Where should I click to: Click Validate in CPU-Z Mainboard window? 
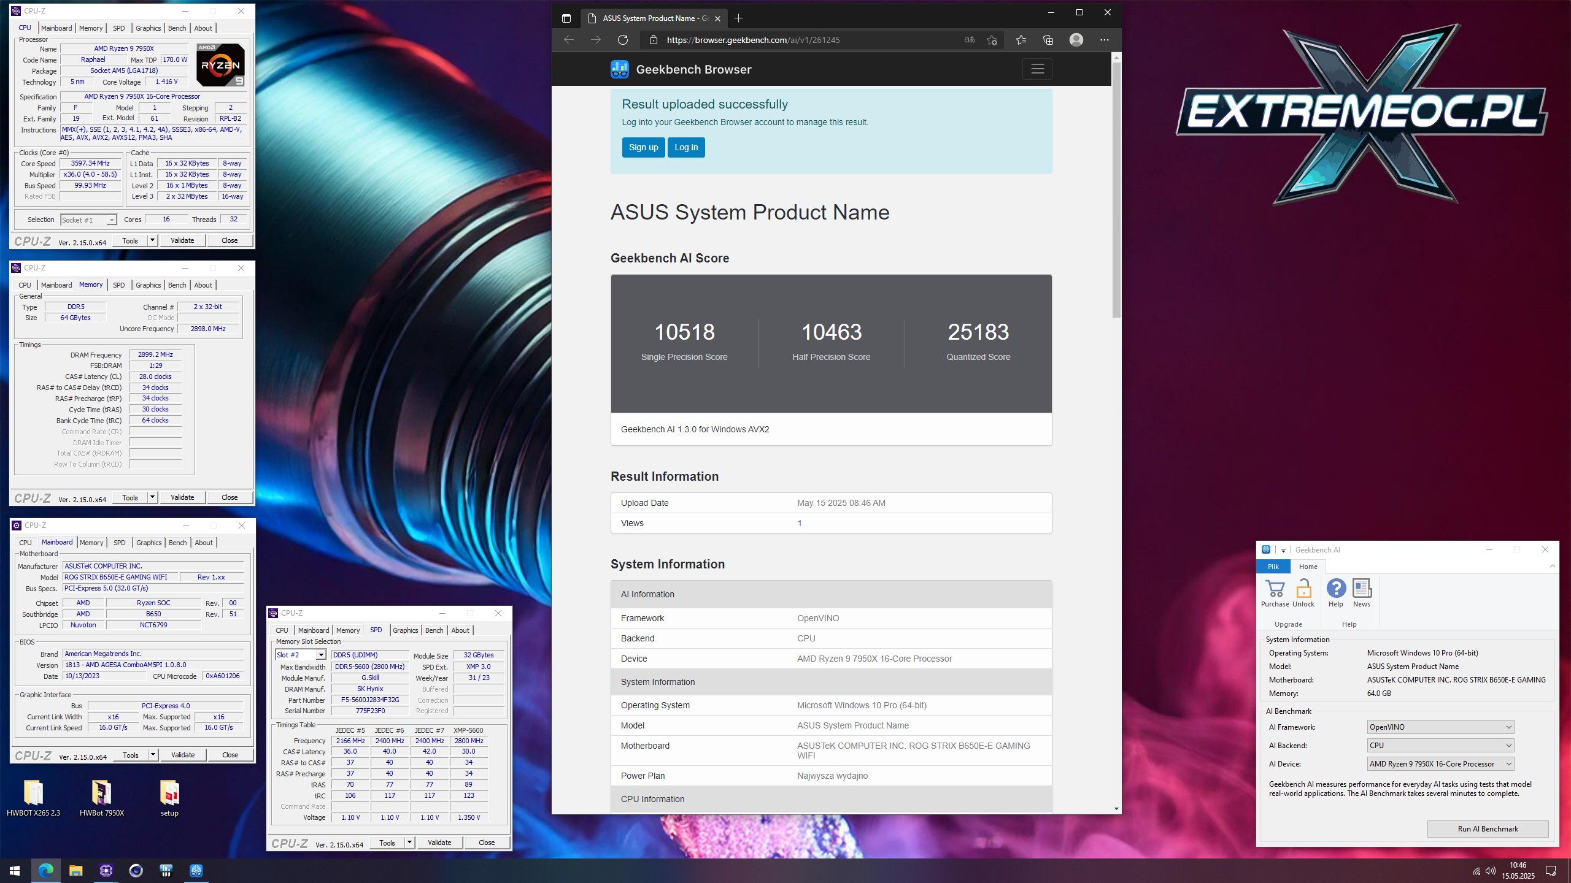click(183, 755)
